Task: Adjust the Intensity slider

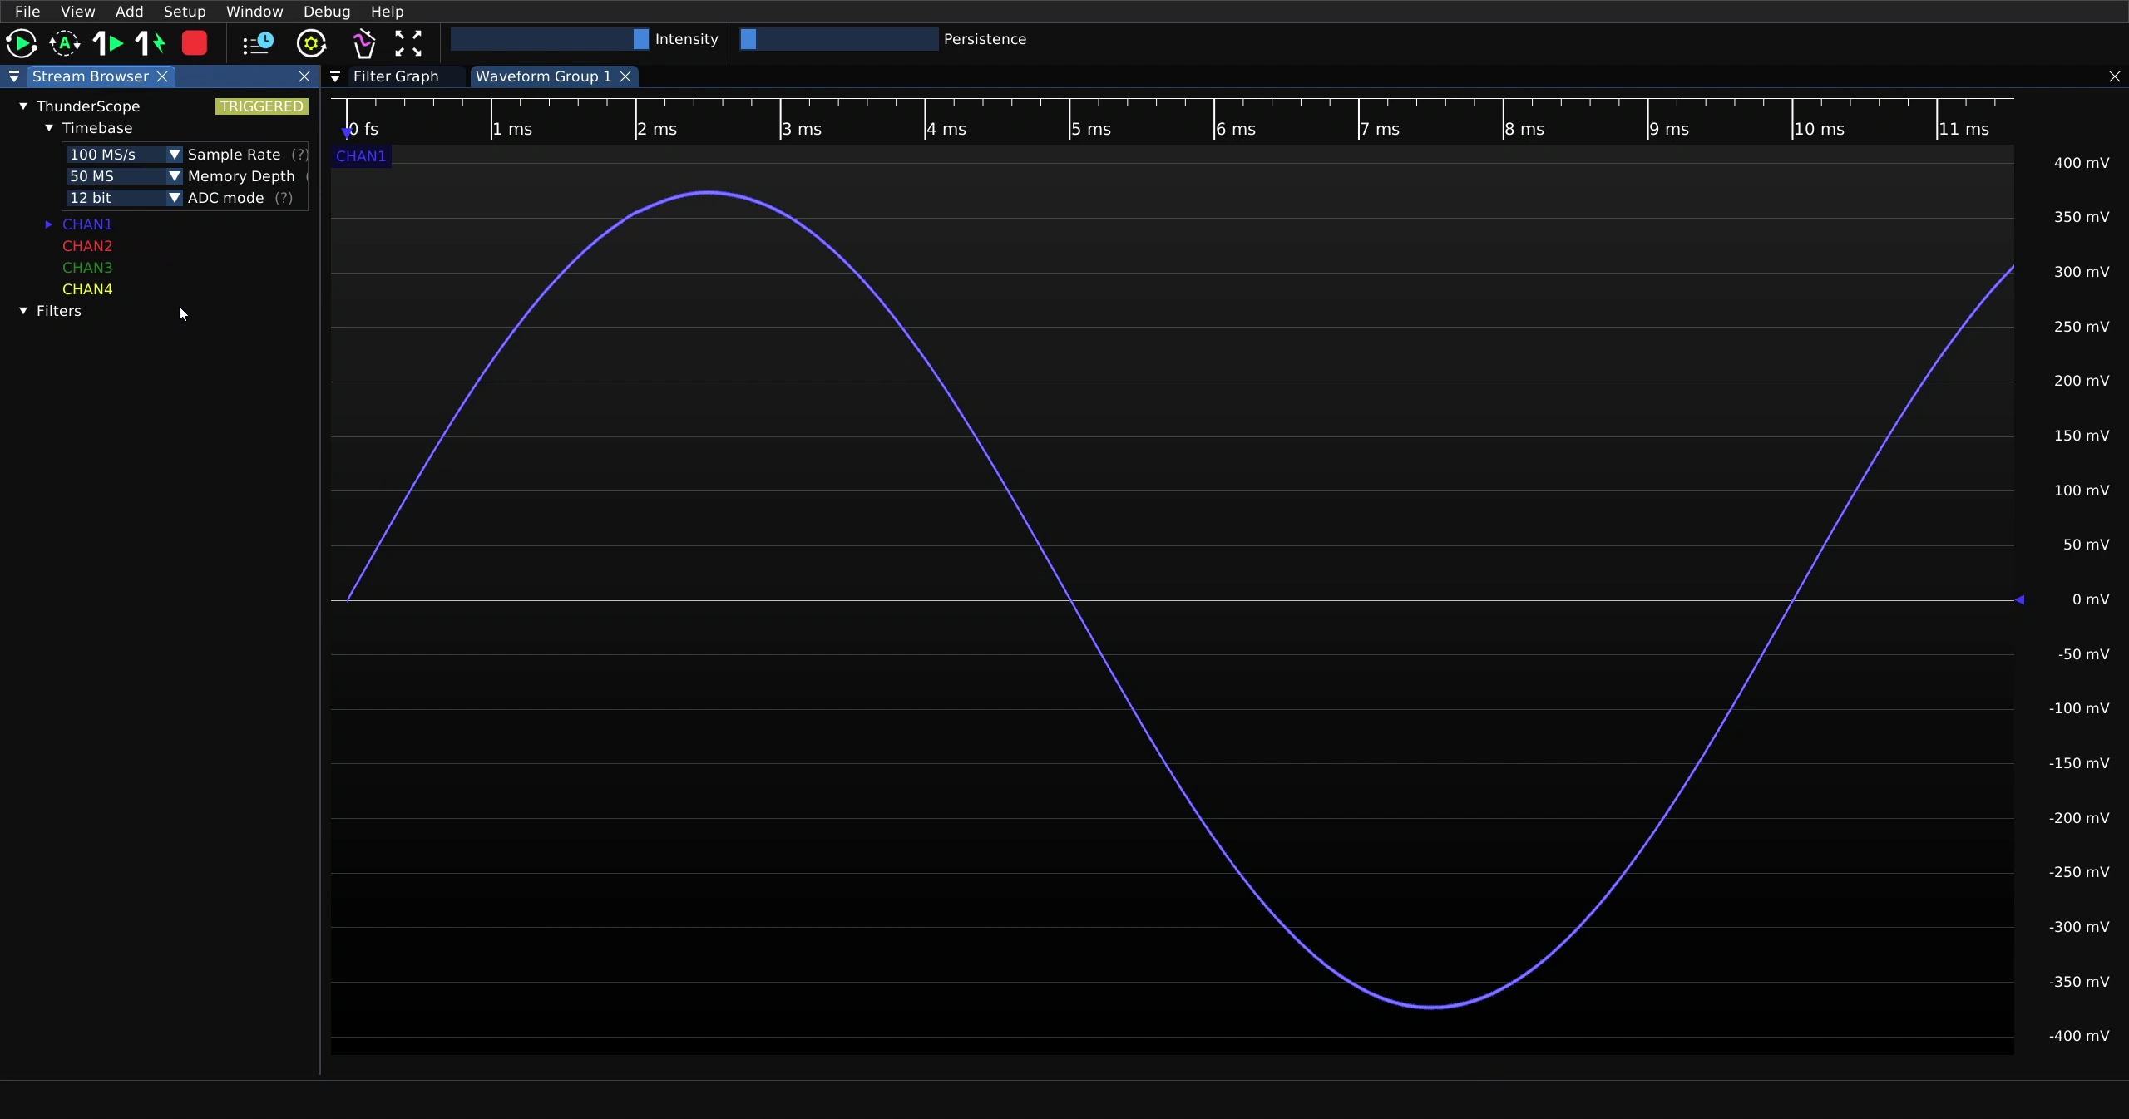Action: click(x=550, y=39)
